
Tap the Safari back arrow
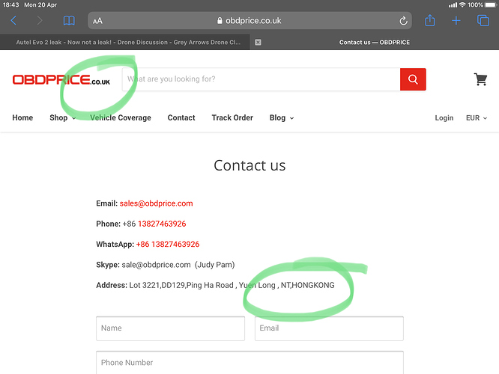pos(13,21)
